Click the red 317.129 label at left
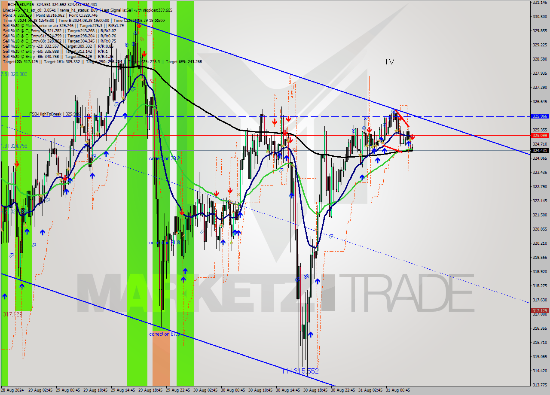This screenshot has height=395, width=550. (x=12, y=314)
